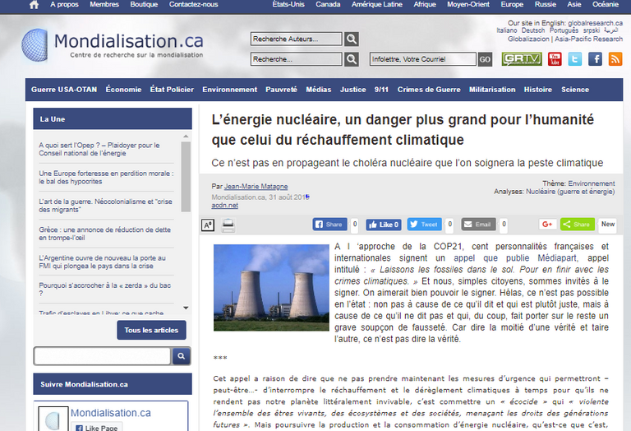This screenshot has height=431, width=631.
Task: Click the Twitter bird icon in header
Action: coord(575,59)
